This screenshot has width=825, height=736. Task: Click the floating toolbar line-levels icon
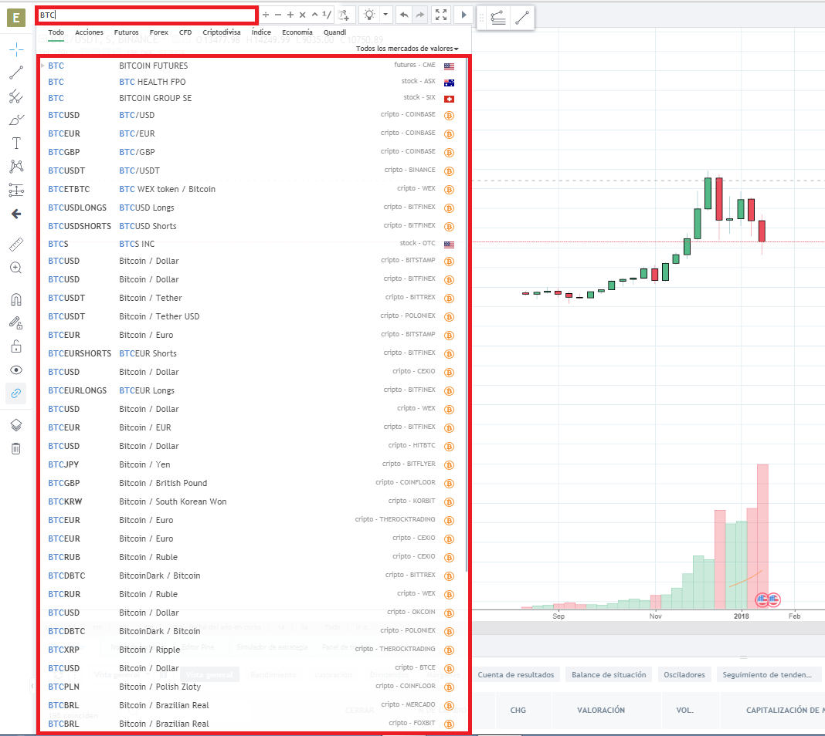(x=498, y=19)
